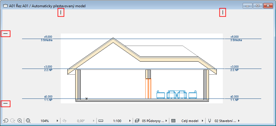Screen dimensions: 276x126
Task: Click the 104% zoom value
Action: point(44,121)
